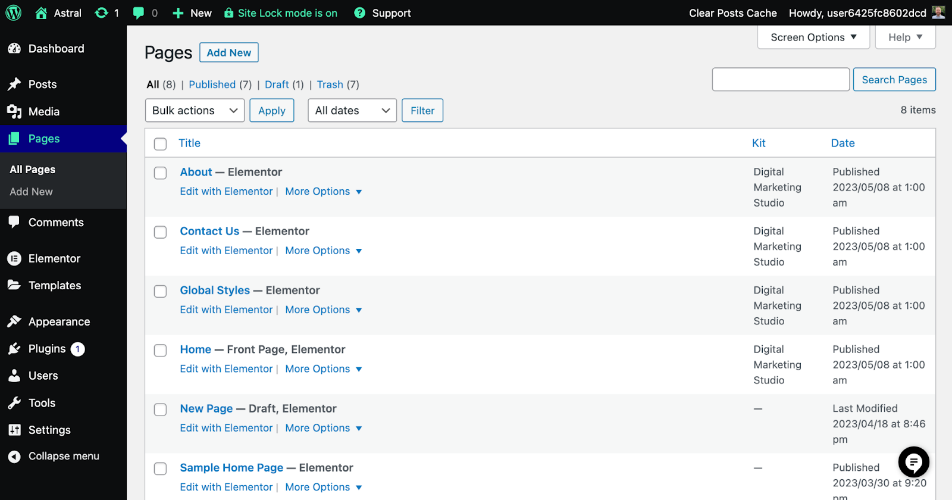Open Elementor from the sidebar icon
This screenshot has width=952, height=500.
[x=14, y=258]
